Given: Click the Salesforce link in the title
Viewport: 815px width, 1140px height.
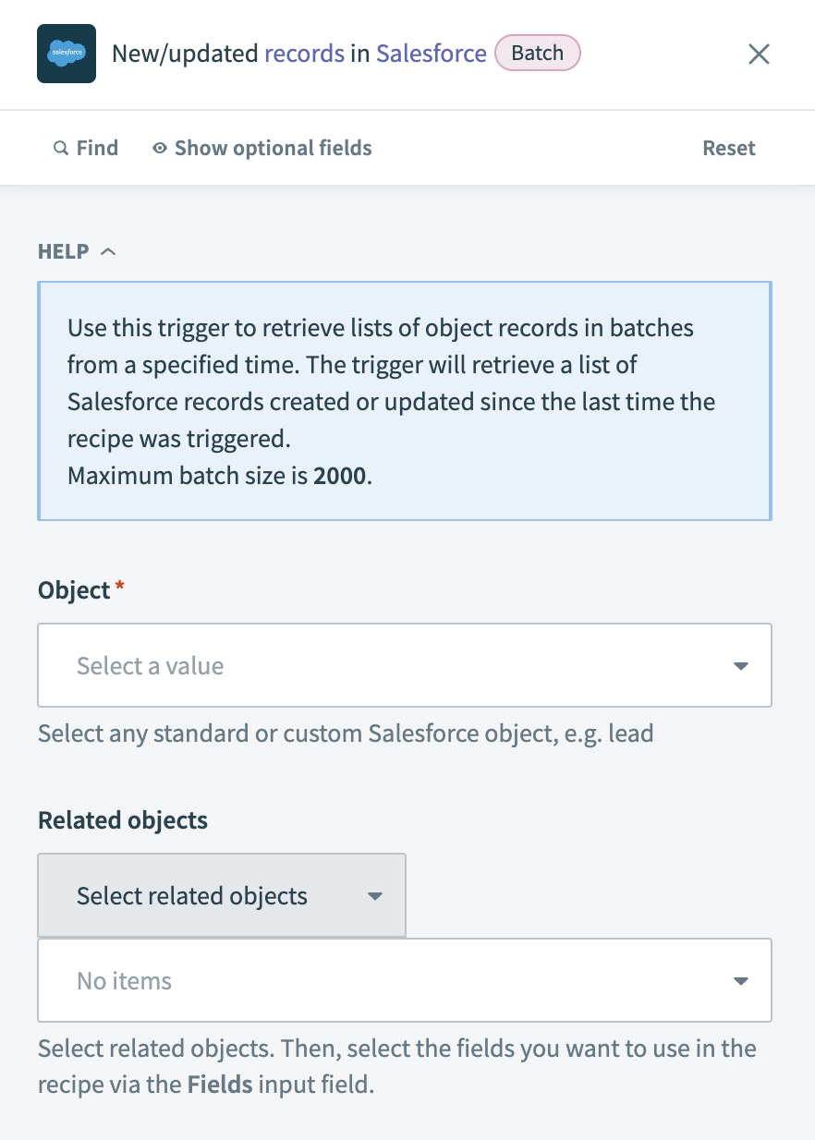Looking at the screenshot, I should pos(431,54).
